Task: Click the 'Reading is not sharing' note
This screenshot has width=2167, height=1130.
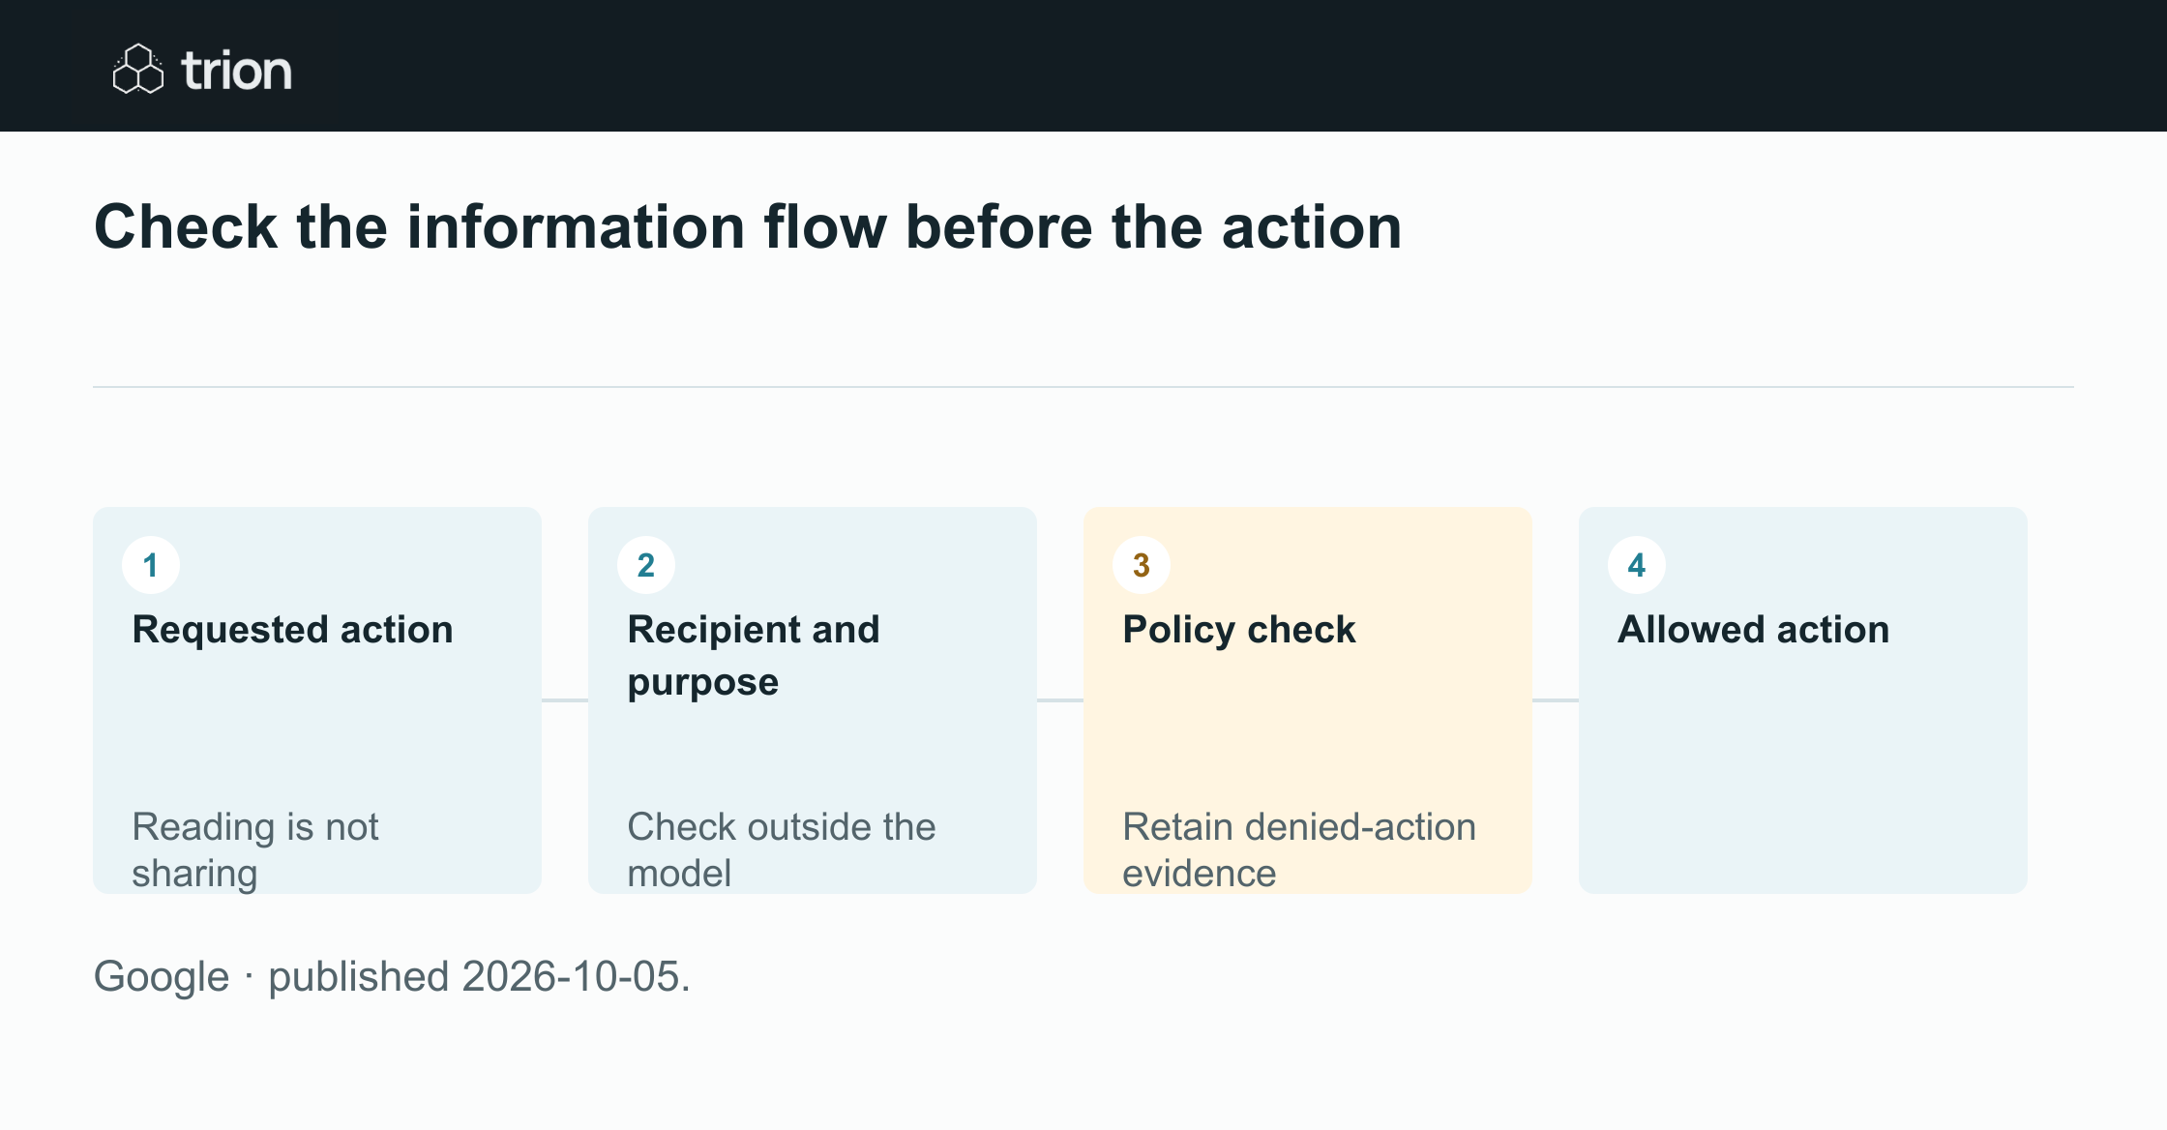Action: tap(255, 849)
